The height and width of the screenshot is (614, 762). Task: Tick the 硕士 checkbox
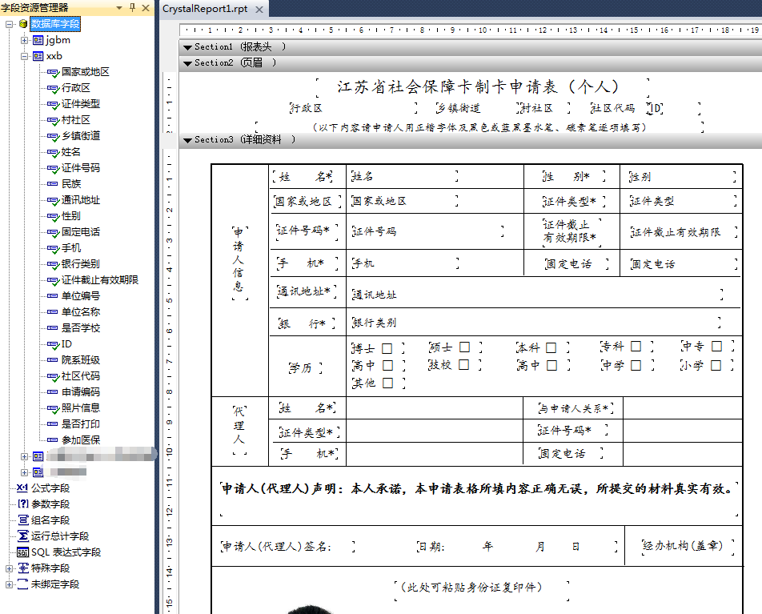click(x=464, y=347)
